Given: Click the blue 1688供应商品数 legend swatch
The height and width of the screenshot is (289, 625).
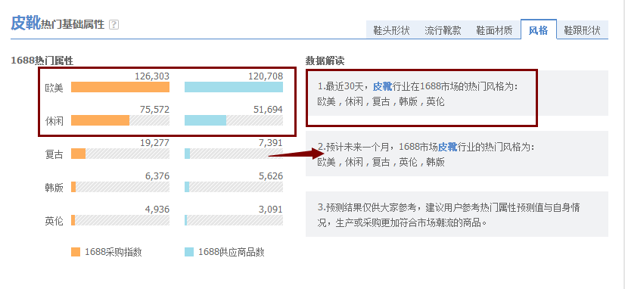Looking at the screenshot, I should tap(189, 252).
